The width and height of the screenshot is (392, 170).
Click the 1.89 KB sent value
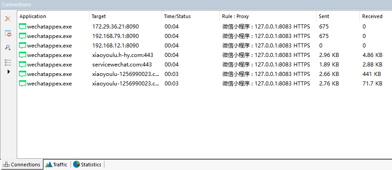coord(329,65)
